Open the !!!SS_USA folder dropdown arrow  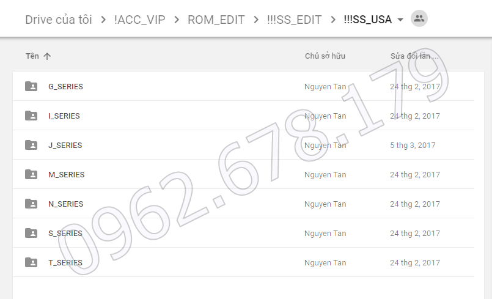pos(400,20)
